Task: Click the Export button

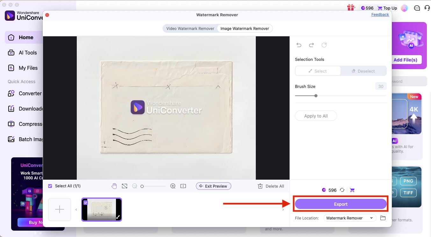Action: 341,204
